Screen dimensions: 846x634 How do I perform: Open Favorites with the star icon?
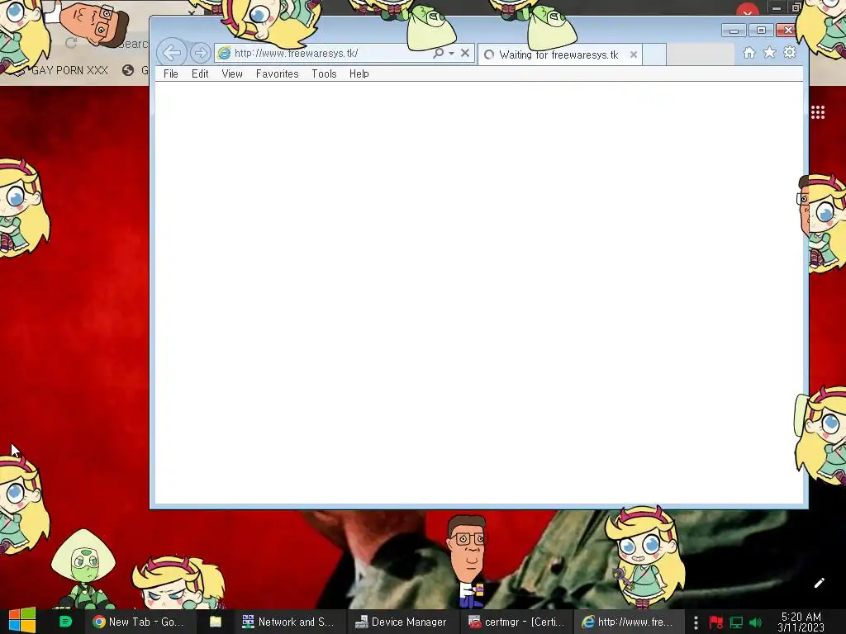769,52
